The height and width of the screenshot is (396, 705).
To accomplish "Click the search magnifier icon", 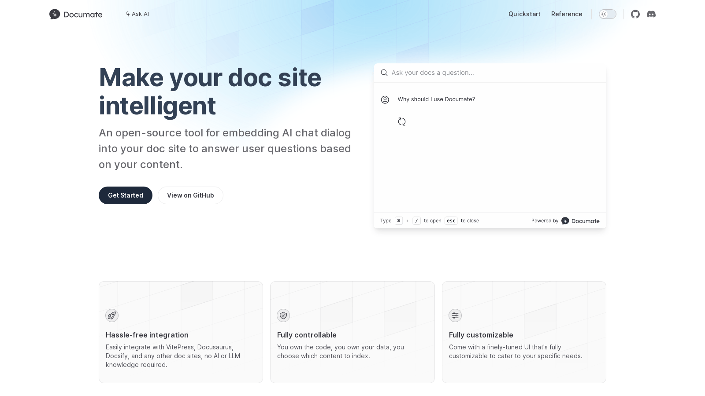I will 384,73.
